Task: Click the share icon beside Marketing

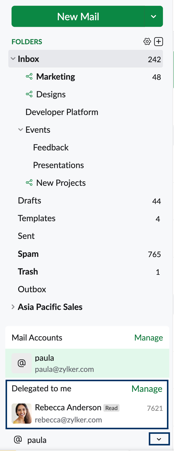Action: 29,77
